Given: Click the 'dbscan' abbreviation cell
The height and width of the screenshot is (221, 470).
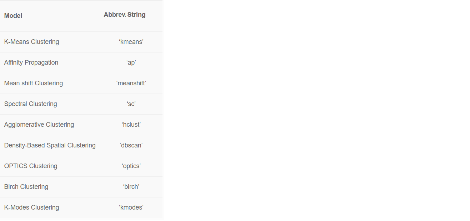Looking at the screenshot, I should (131, 145).
